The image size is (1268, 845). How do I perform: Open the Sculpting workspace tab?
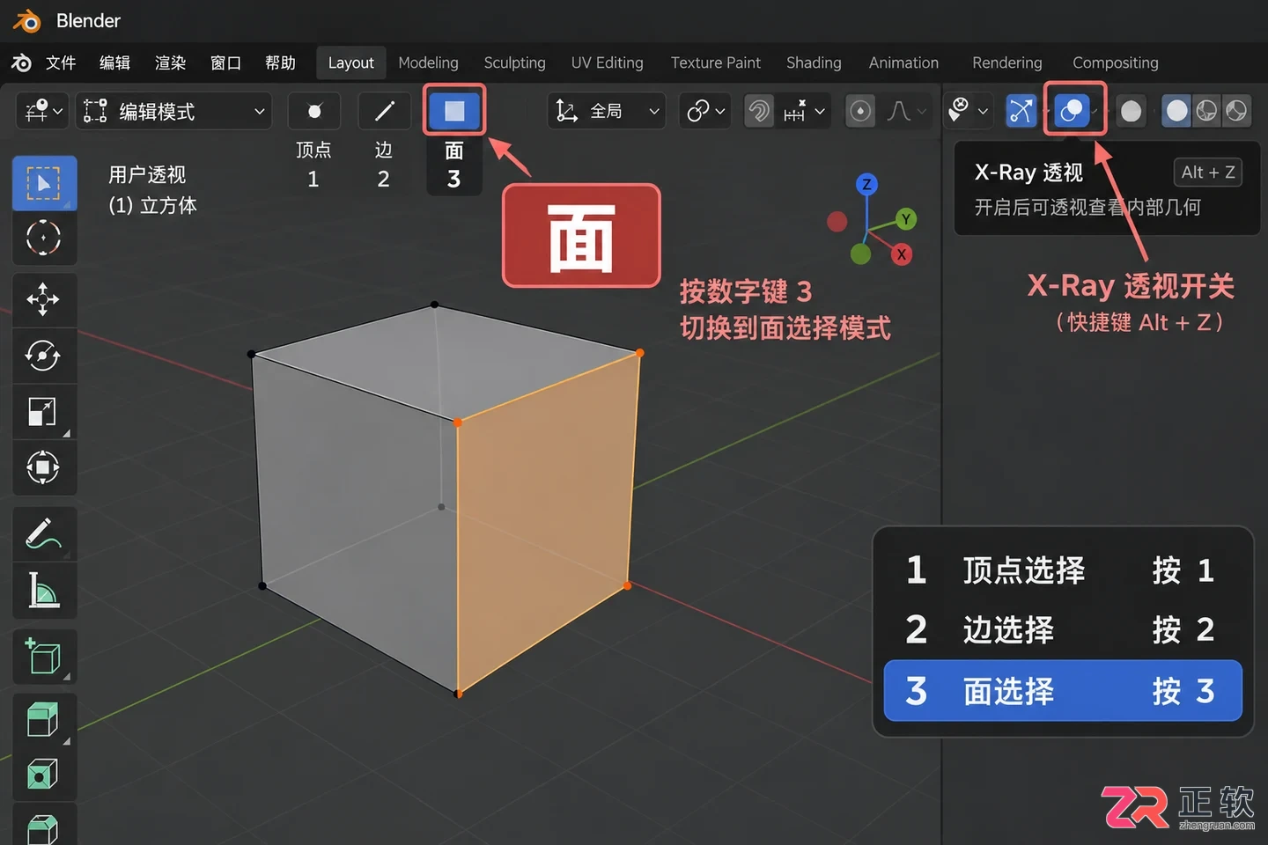pyautogui.click(x=515, y=62)
